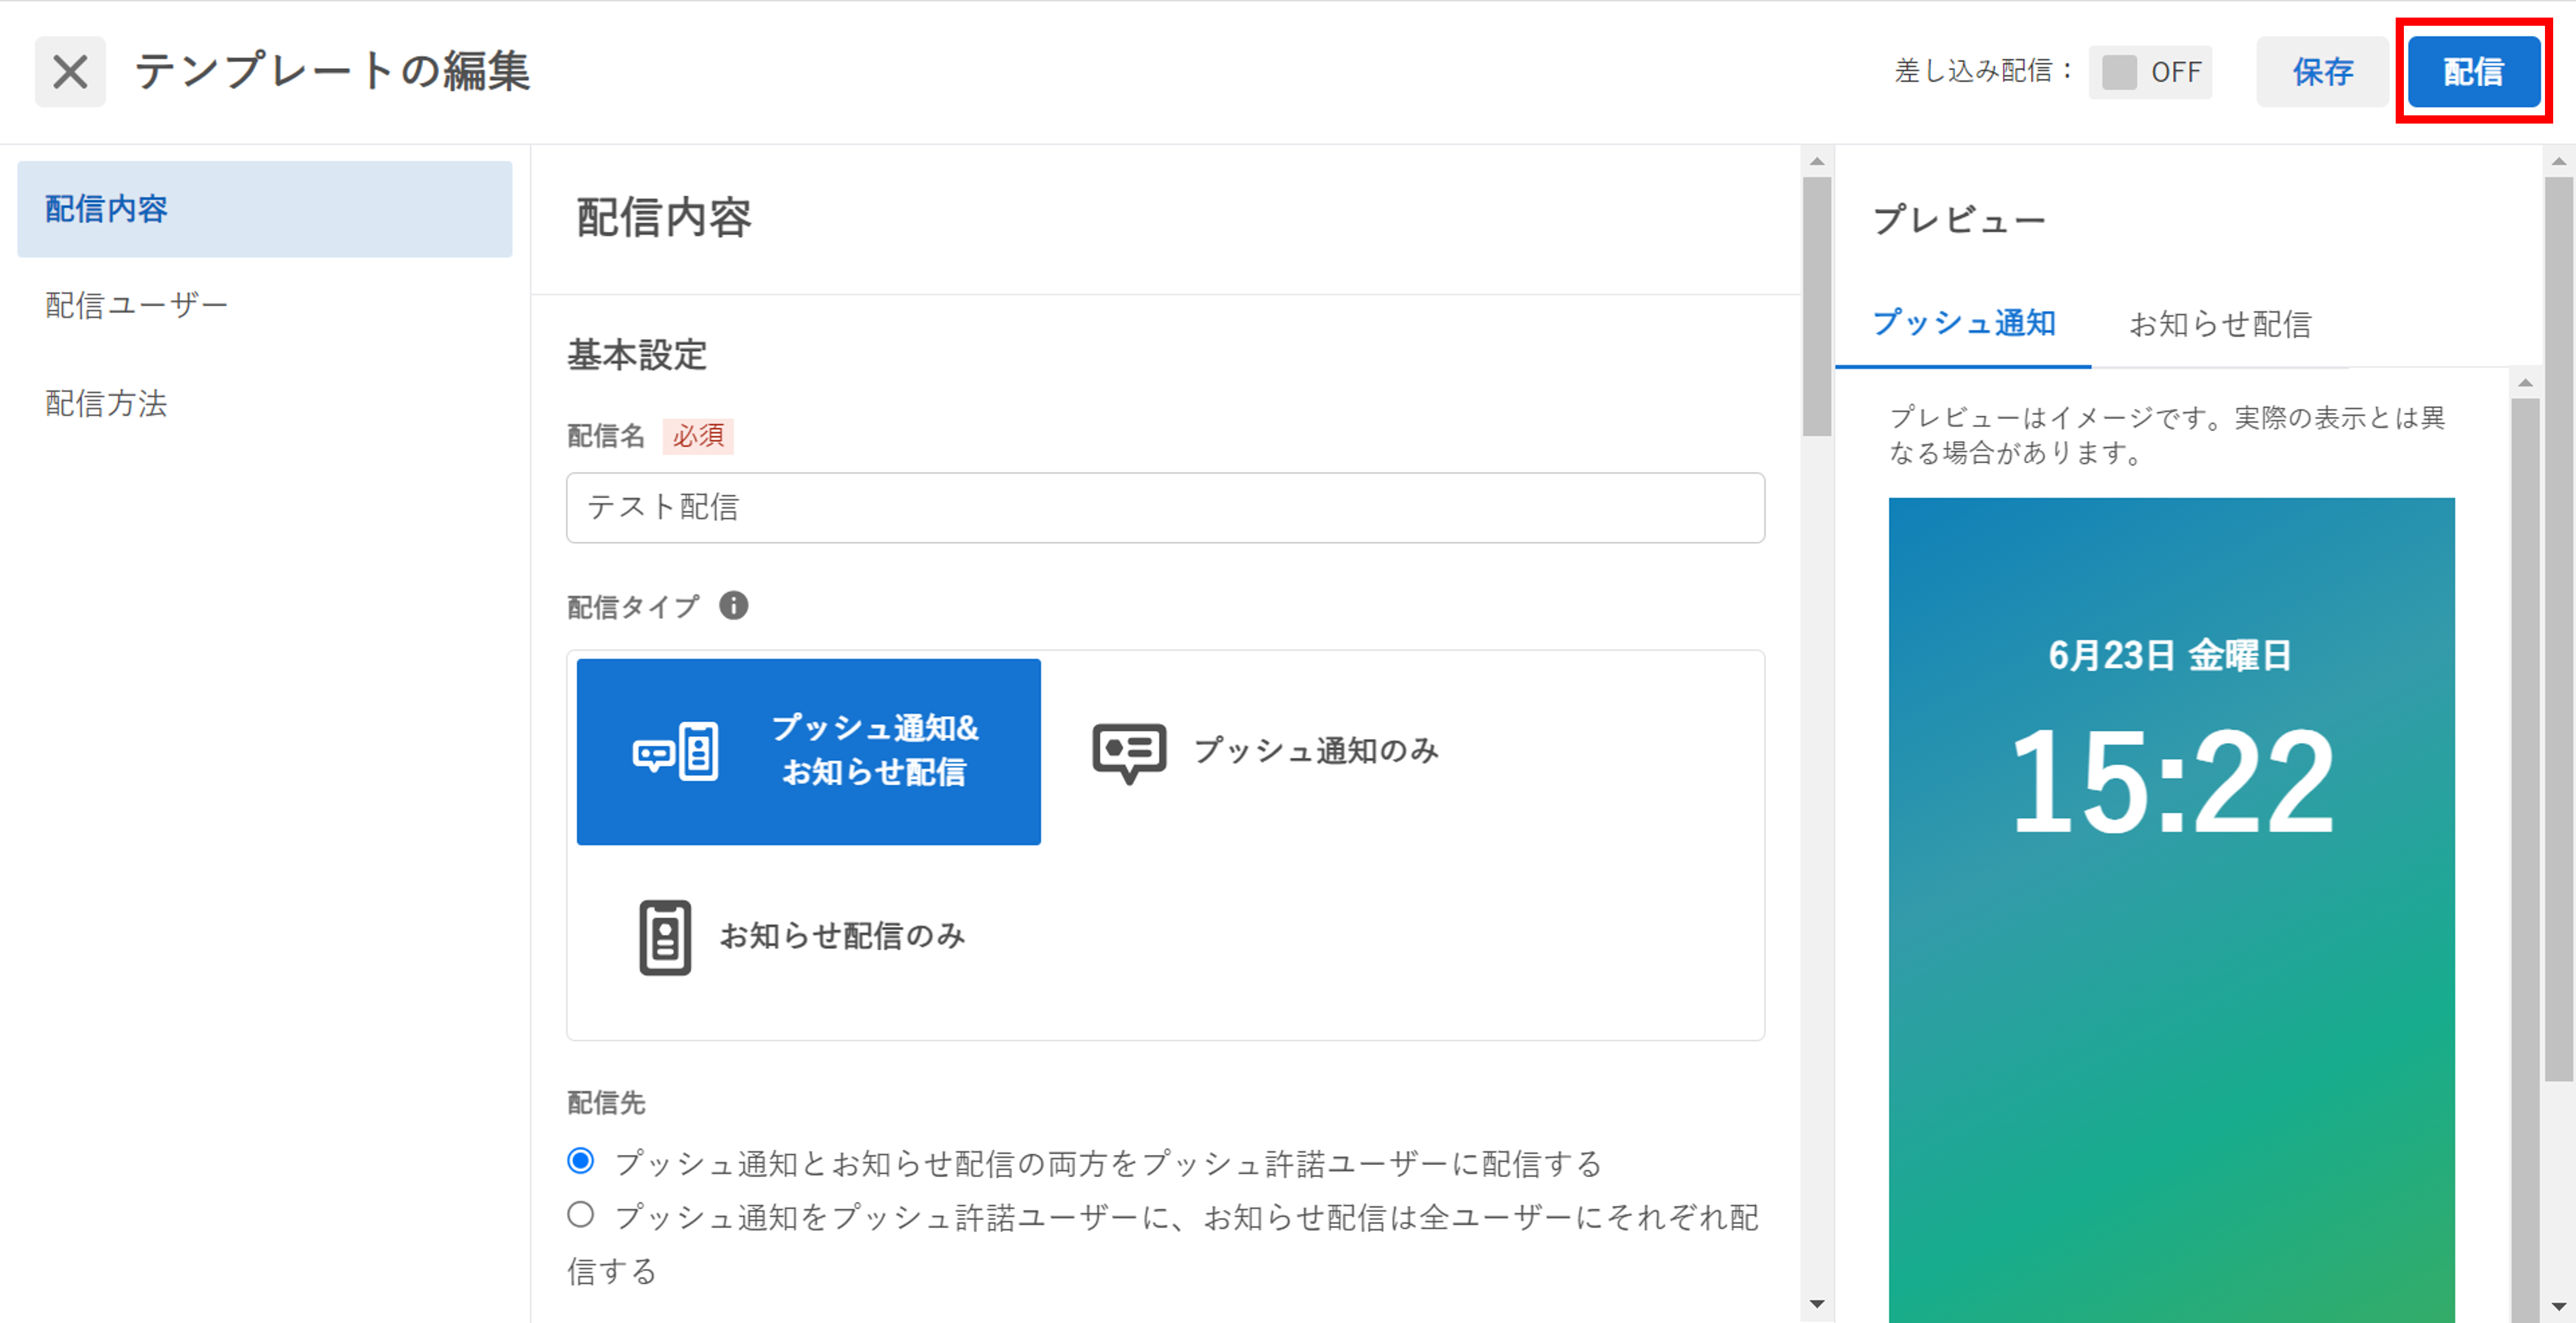Open the 配信内容 sidebar item
The width and height of the screenshot is (2576, 1323).
coord(265,209)
